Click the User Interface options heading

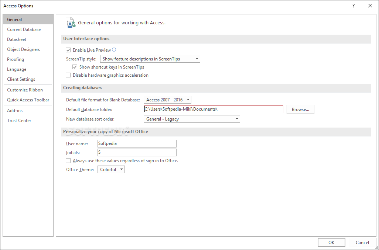(86, 39)
